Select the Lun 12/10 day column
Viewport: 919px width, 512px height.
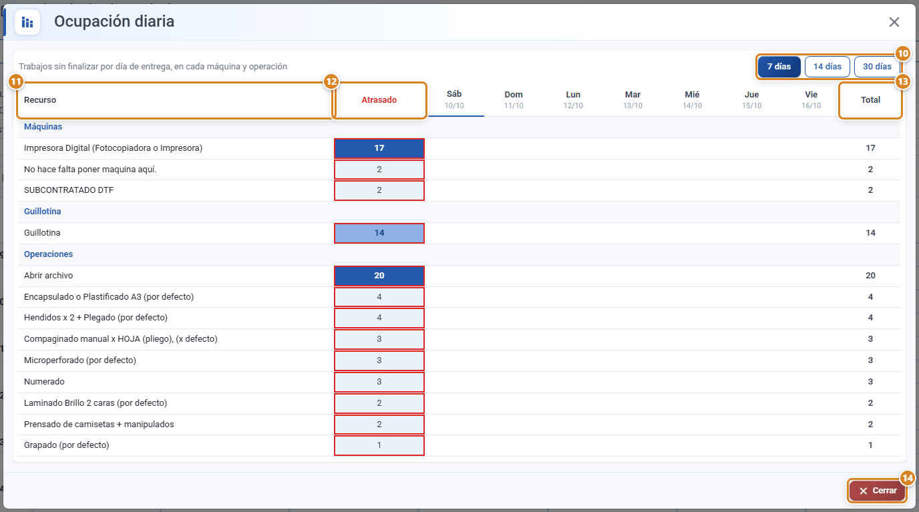point(573,99)
